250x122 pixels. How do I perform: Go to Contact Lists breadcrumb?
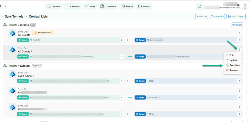[38, 16]
